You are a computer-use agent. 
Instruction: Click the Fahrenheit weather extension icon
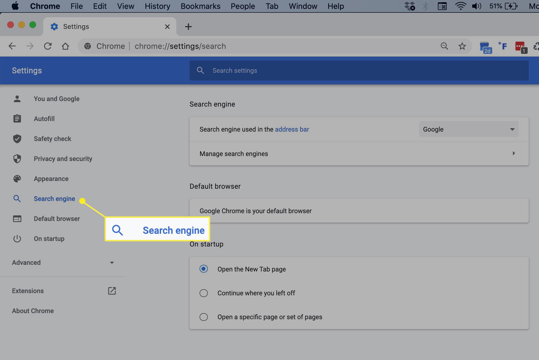coord(503,46)
